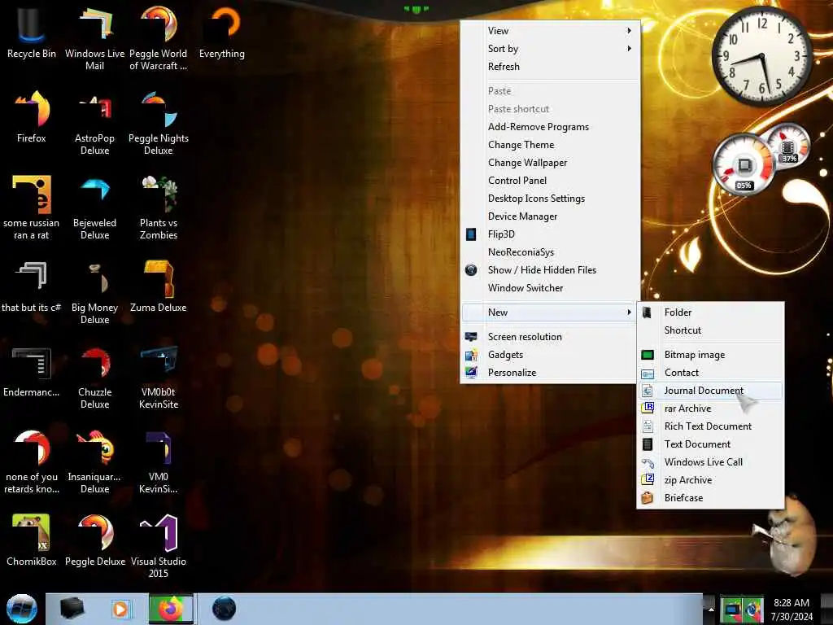Select Change Theme menu entry
This screenshot has height=625, width=833.
551,145
